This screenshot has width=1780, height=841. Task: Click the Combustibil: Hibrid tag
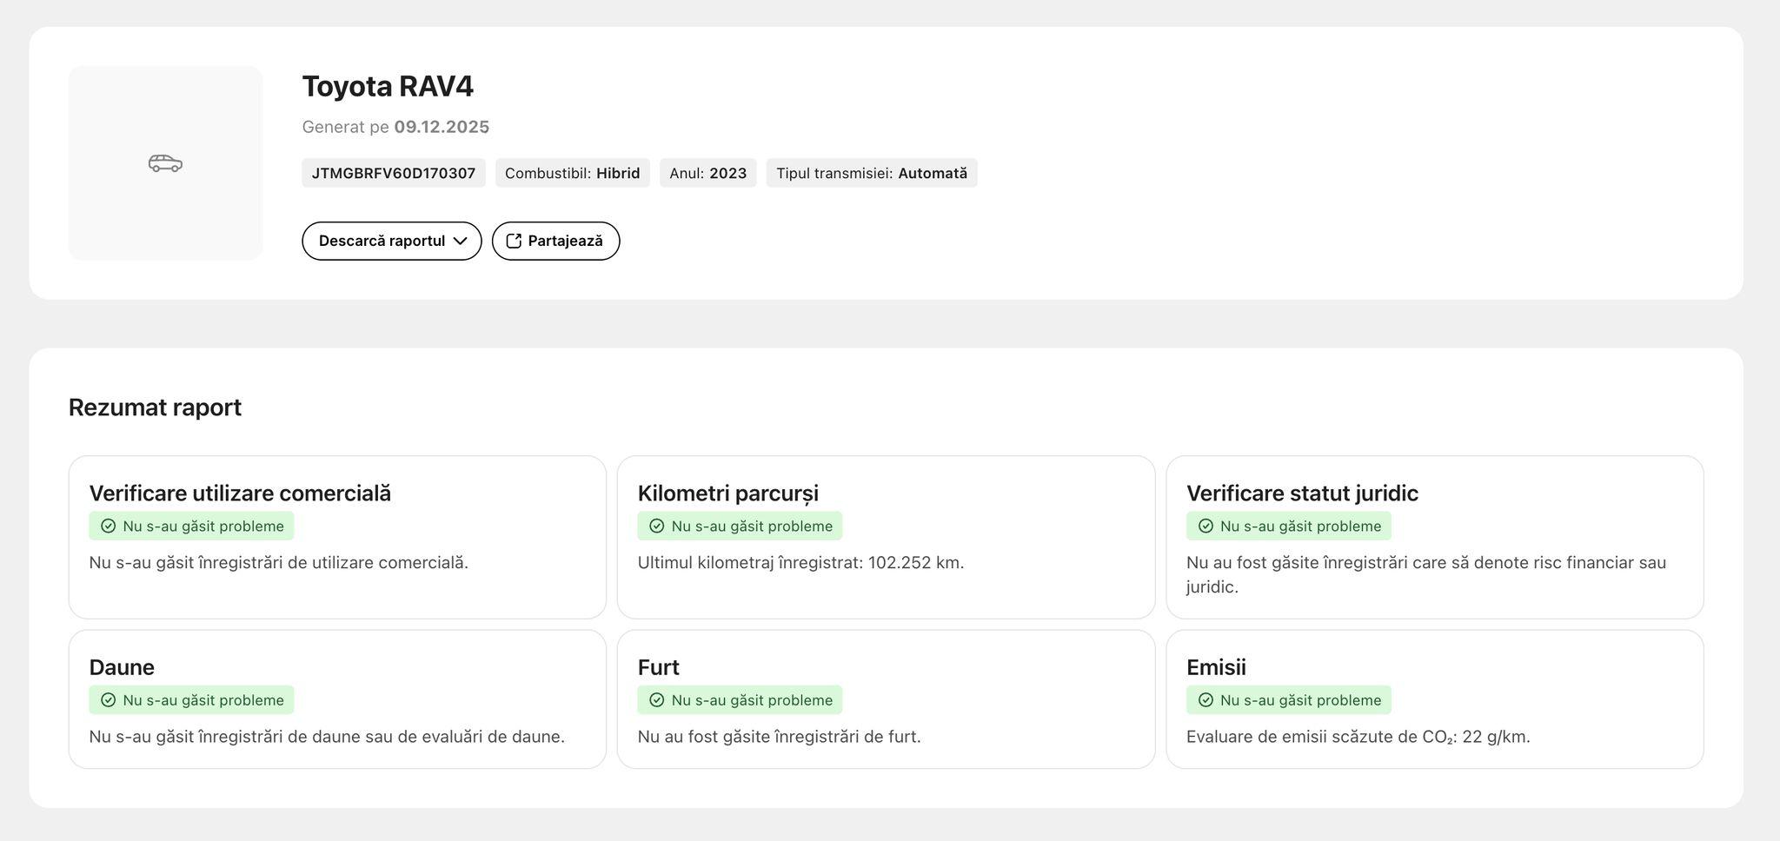(572, 173)
